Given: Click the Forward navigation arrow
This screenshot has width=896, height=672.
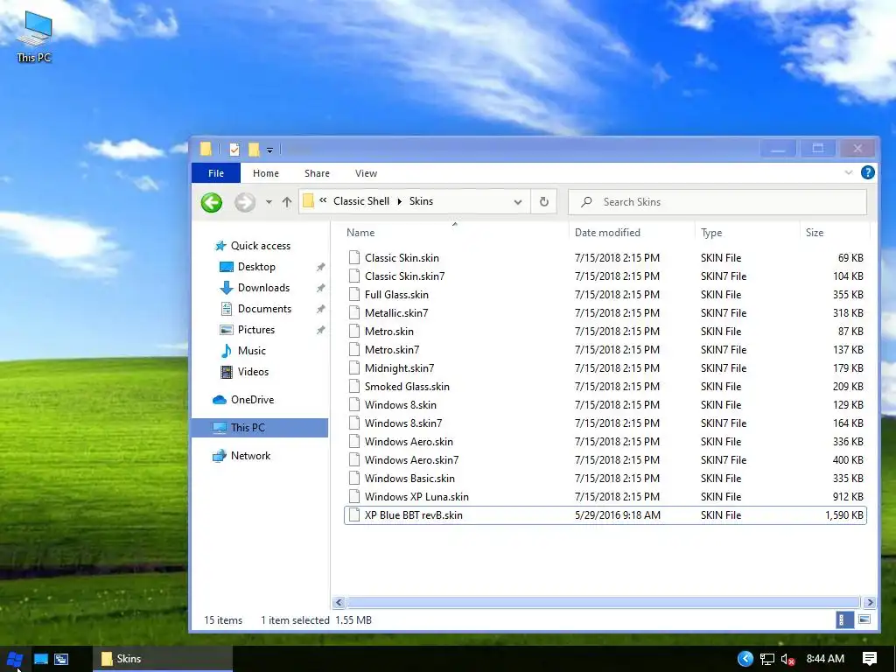Looking at the screenshot, I should (x=245, y=202).
